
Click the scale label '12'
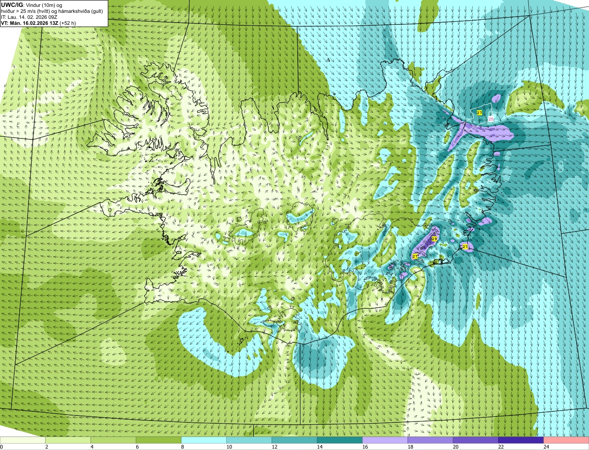pyautogui.click(x=274, y=446)
